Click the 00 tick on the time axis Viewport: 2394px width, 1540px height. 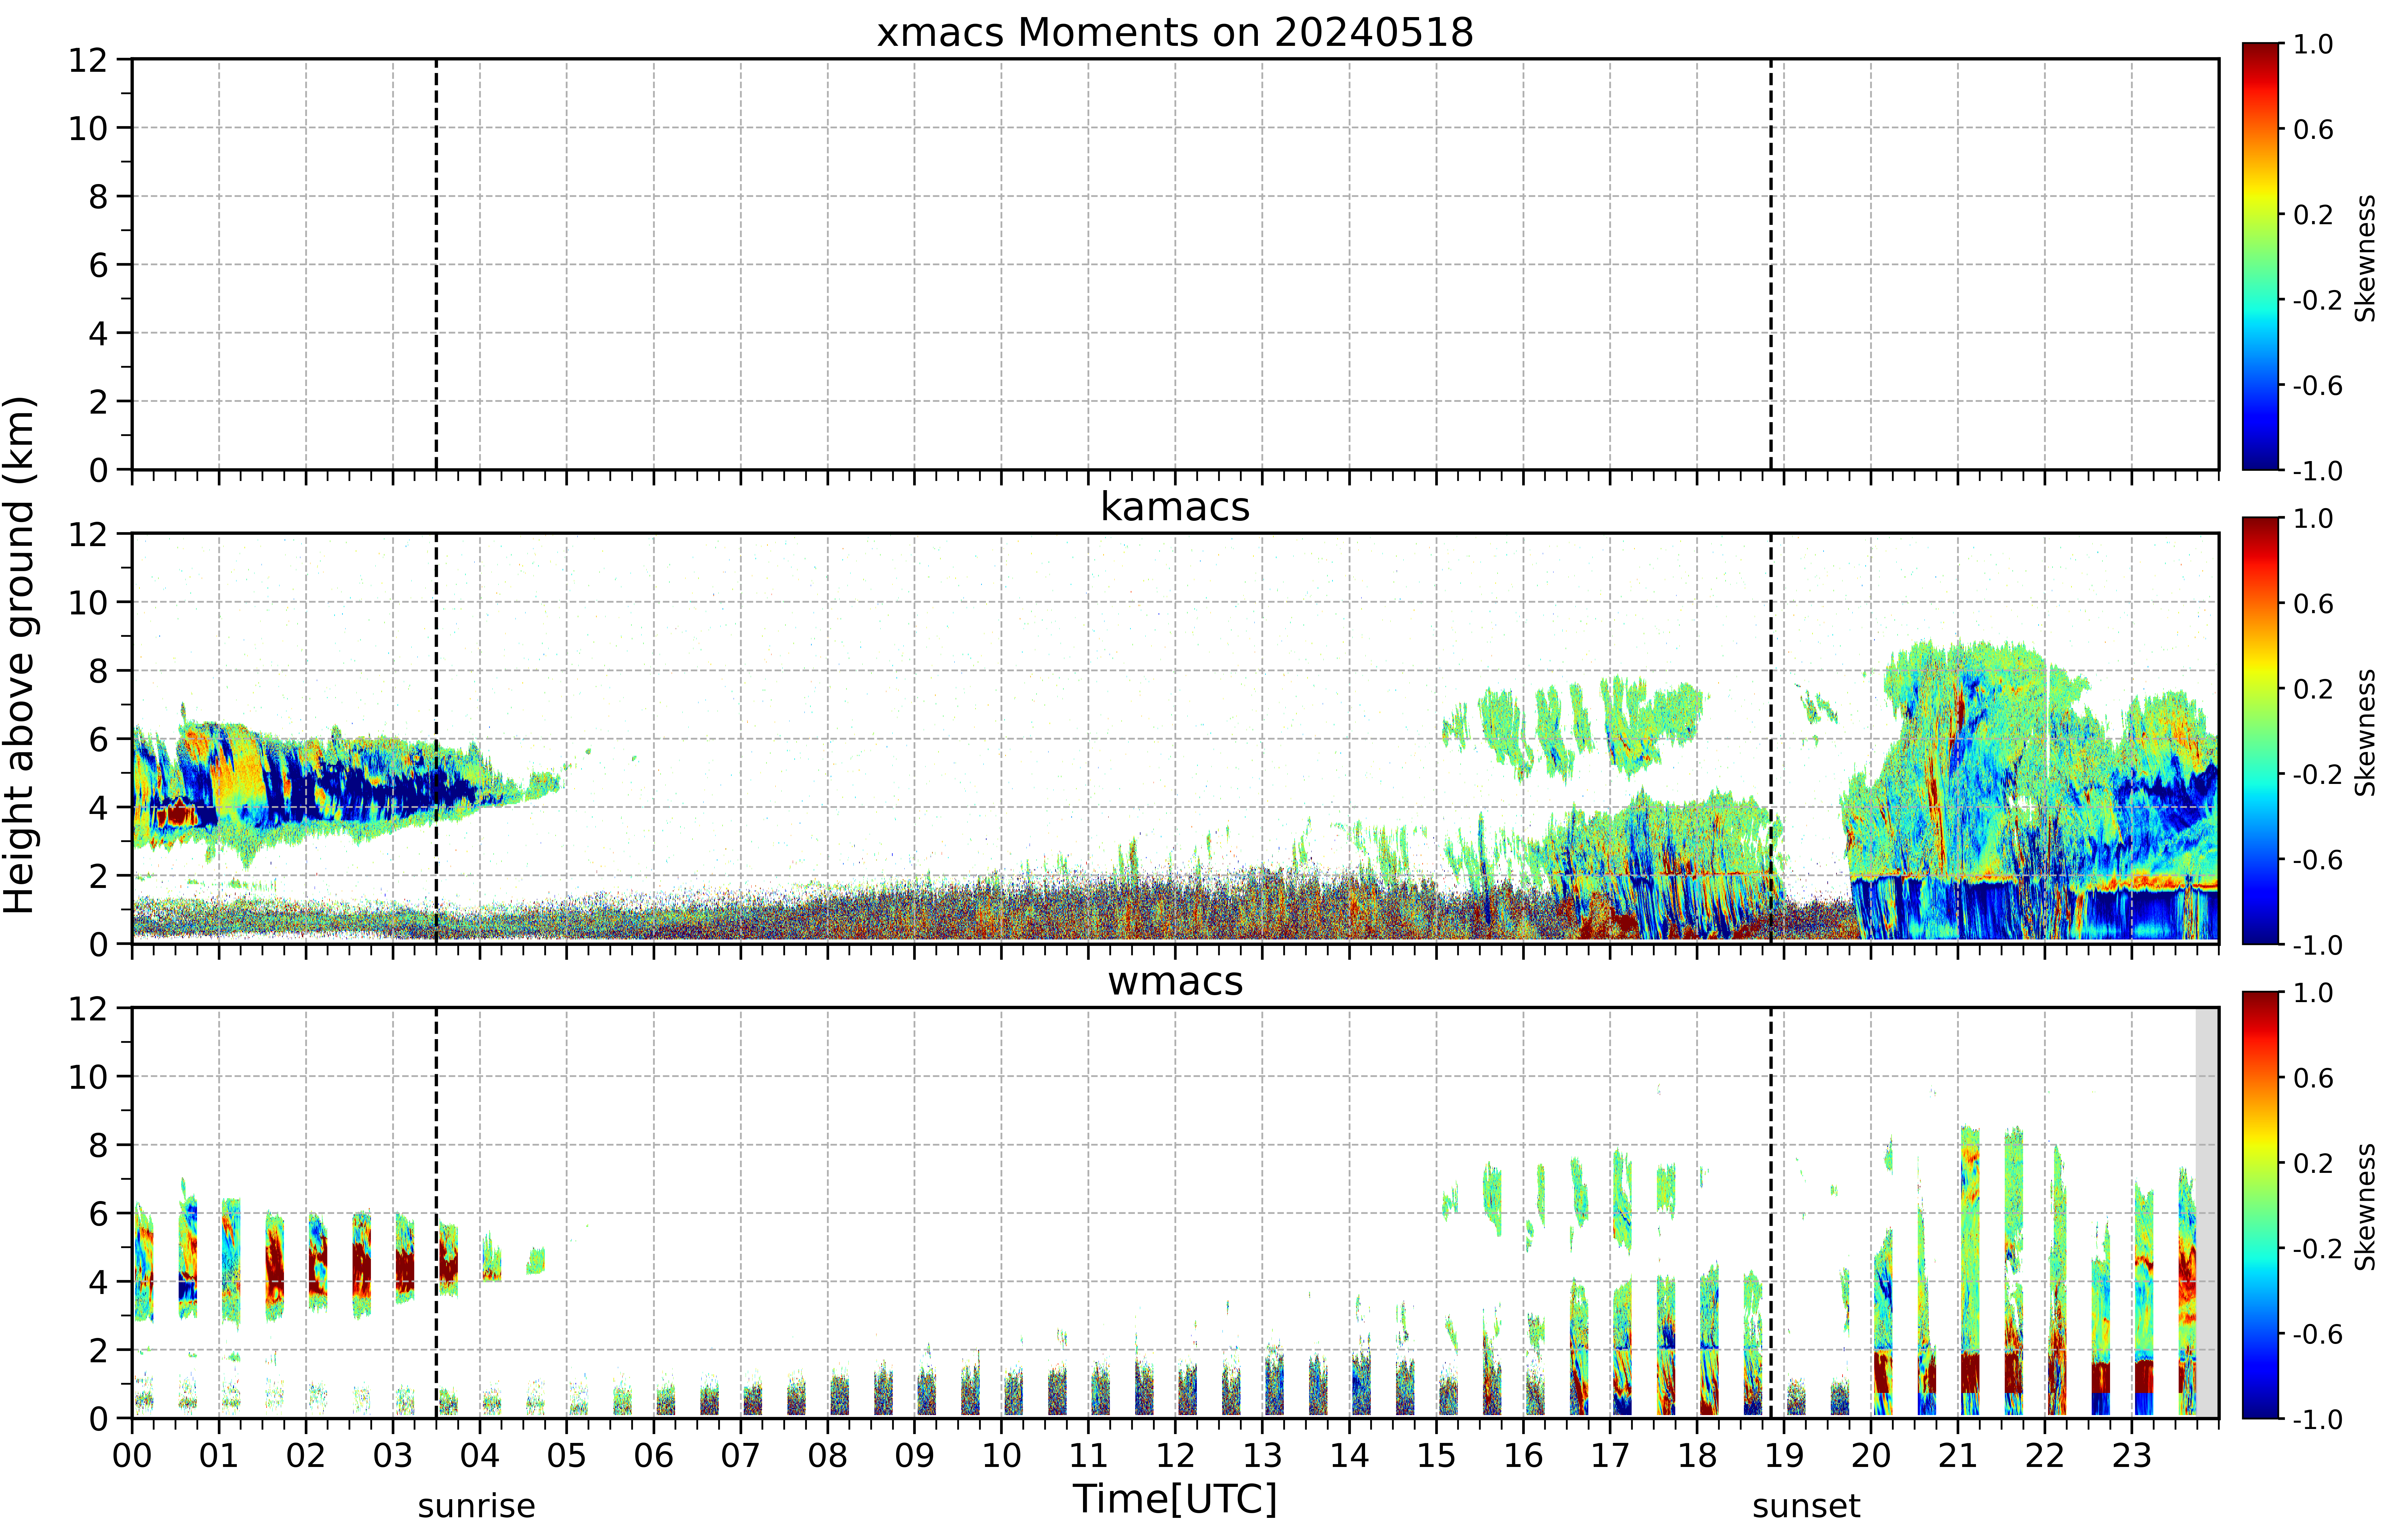(132, 1455)
